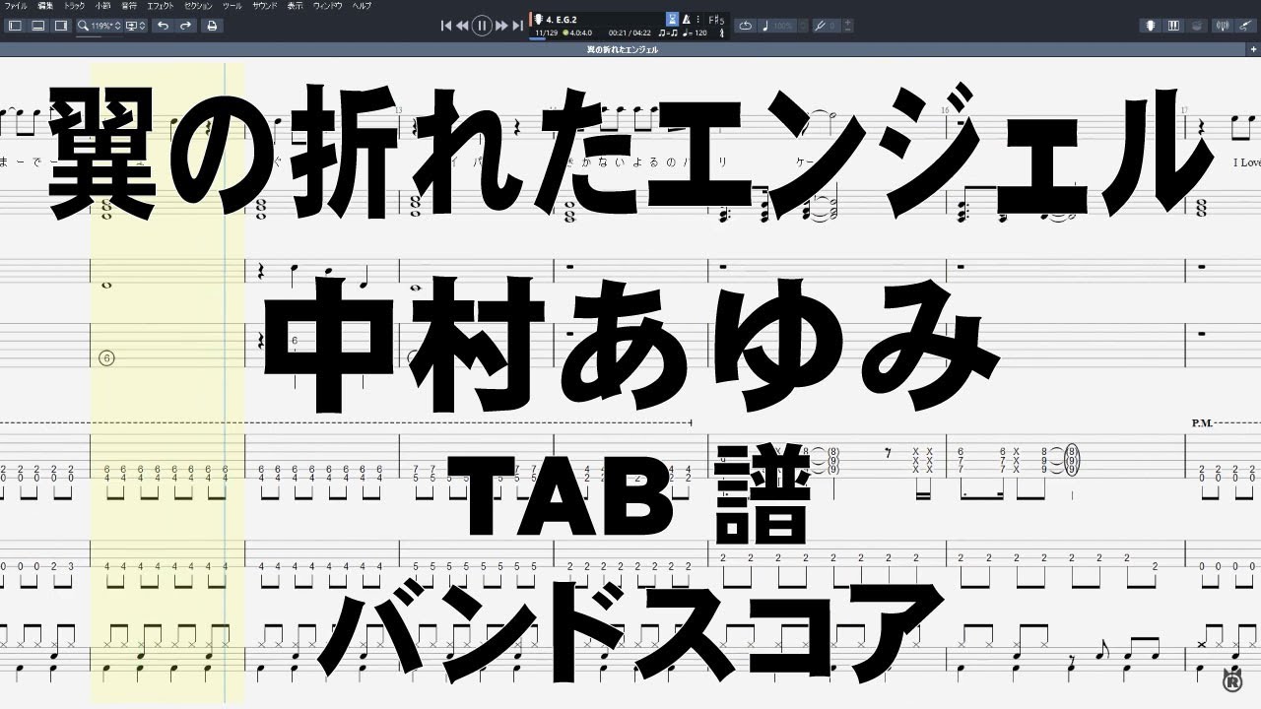This screenshot has height=709, width=1261.
Task: Advance to the next bar
Action: (501, 26)
